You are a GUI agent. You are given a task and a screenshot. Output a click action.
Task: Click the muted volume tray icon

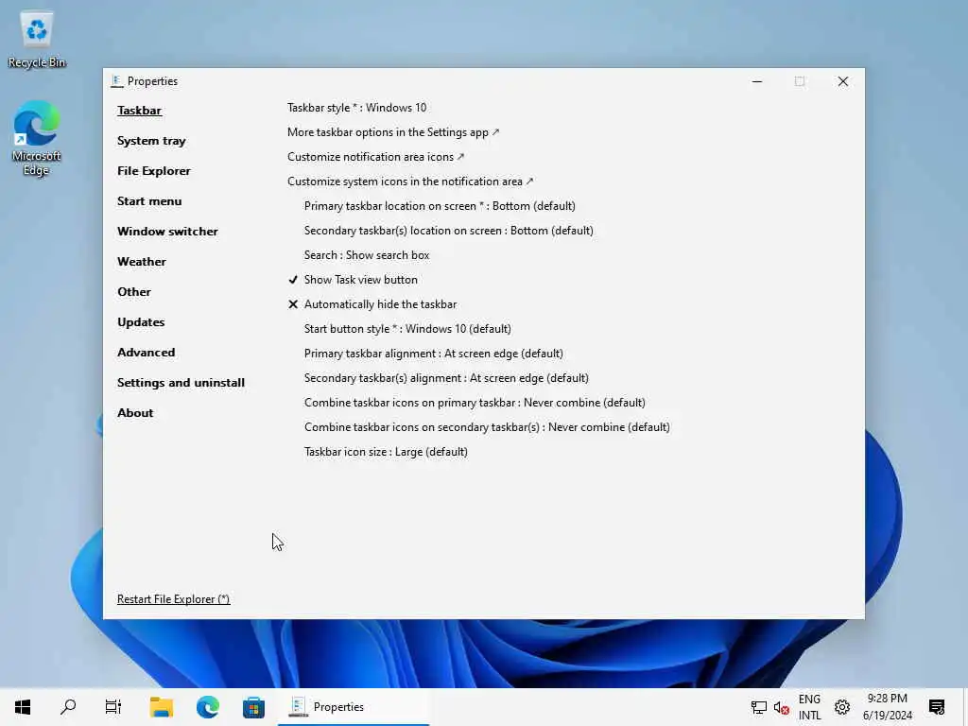click(781, 707)
